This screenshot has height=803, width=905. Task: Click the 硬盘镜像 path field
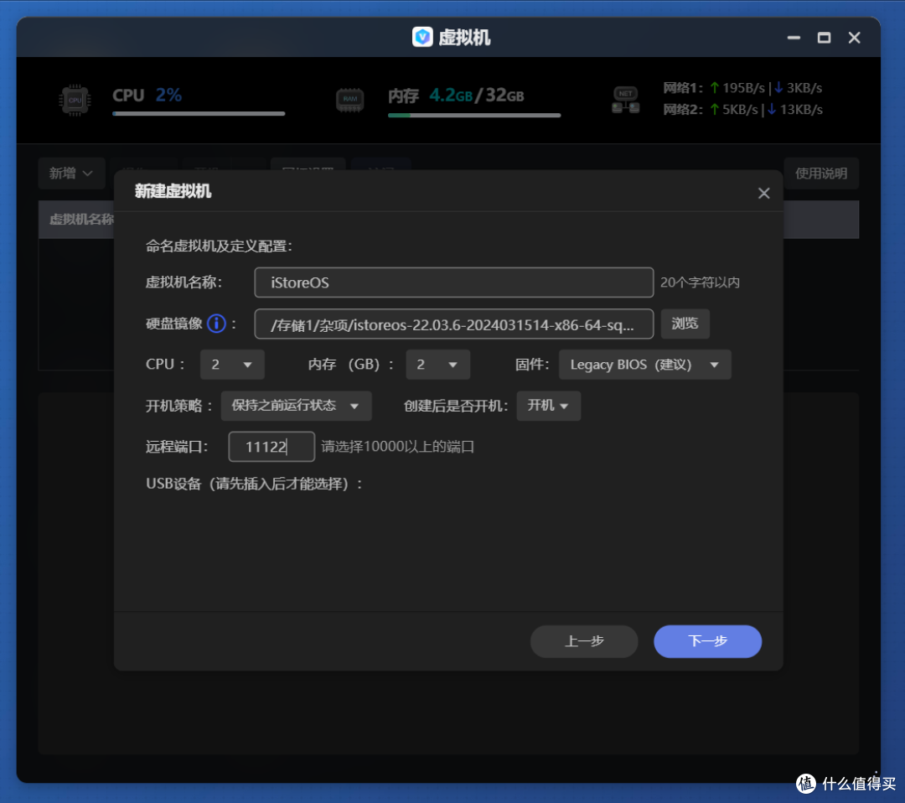(453, 324)
